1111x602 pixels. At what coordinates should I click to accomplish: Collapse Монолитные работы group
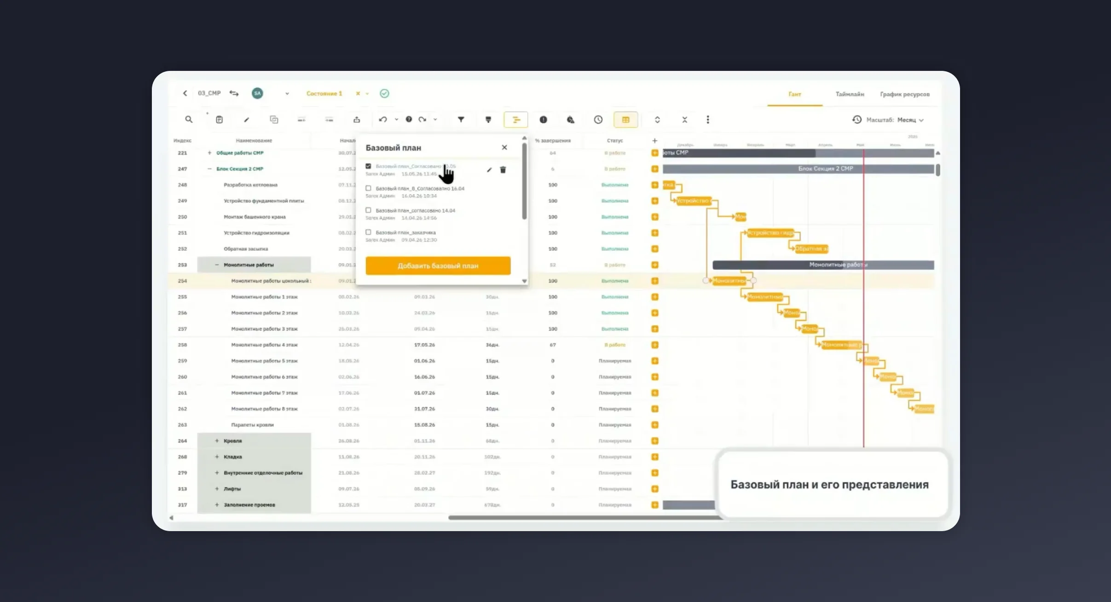click(x=217, y=265)
